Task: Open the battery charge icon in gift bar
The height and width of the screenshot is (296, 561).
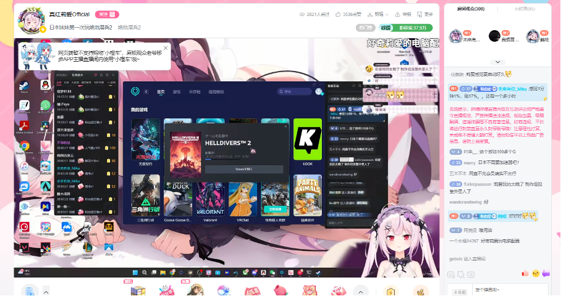Action: (x=390, y=291)
